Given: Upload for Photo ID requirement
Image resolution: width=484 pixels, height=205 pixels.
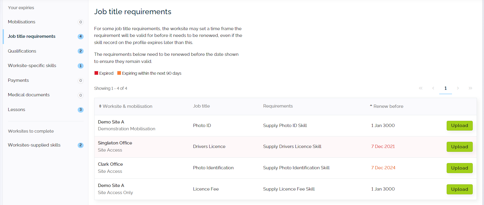Looking at the screenshot, I should (459, 126).
